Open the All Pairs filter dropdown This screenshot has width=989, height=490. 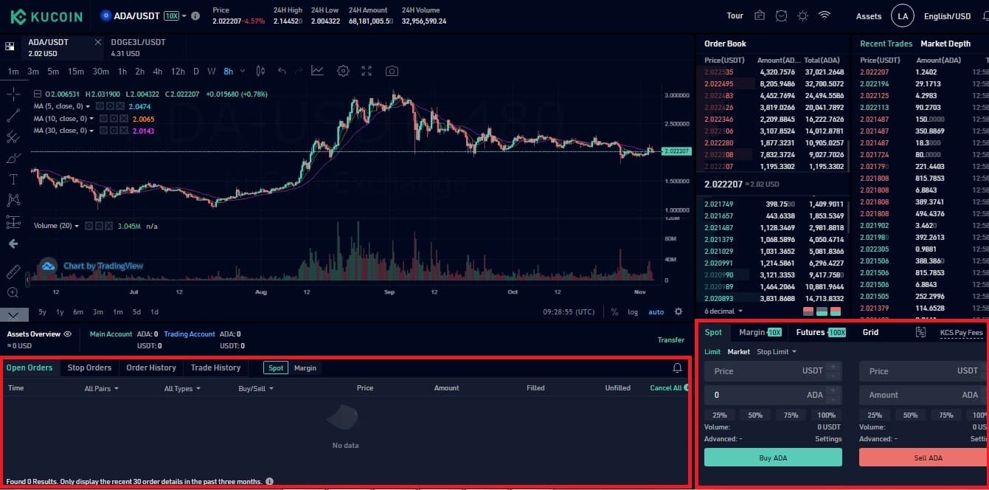click(102, 388)
